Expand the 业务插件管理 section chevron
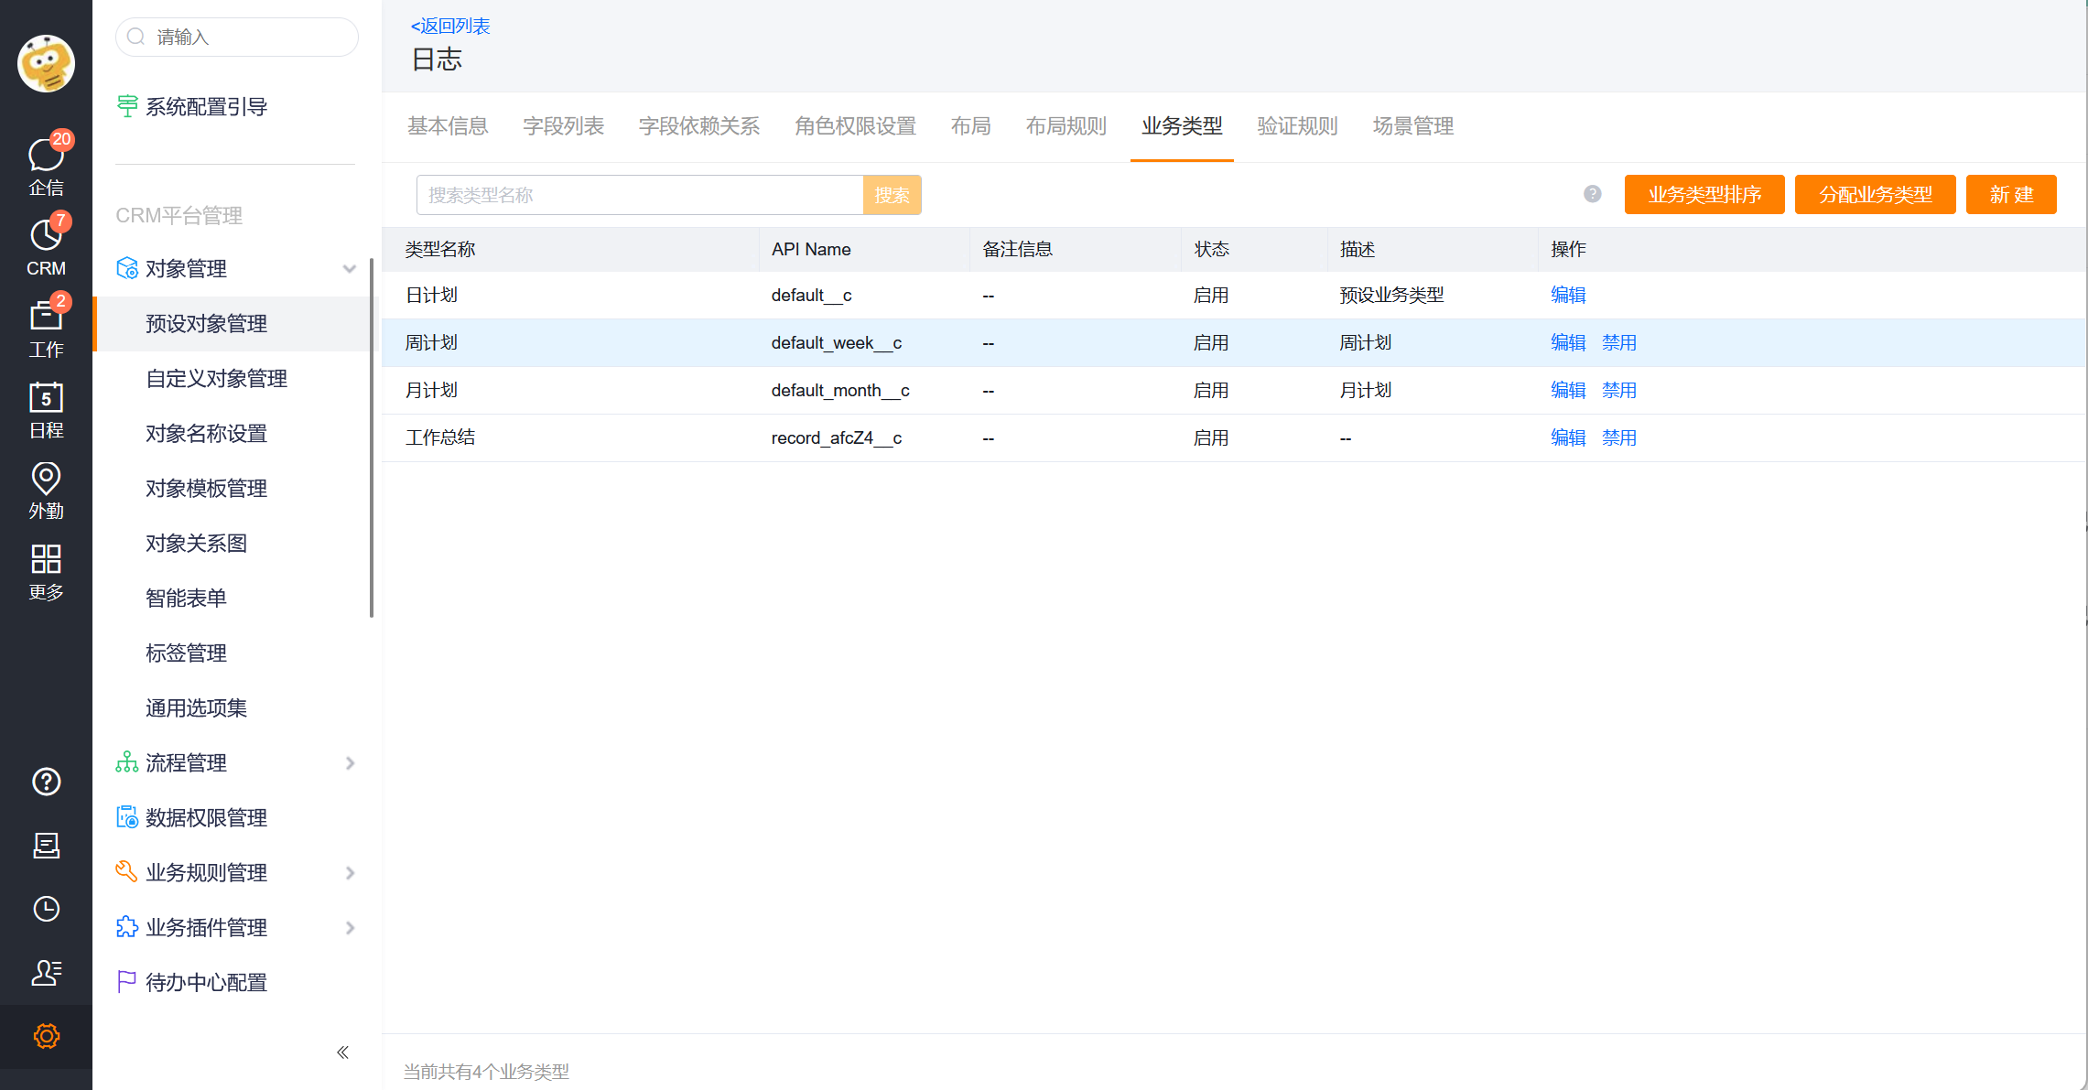 (x=350, y=927)
